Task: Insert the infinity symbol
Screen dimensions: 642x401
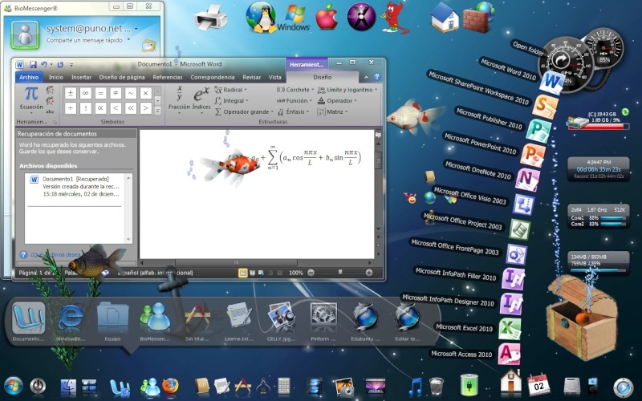Action: point(85,93)
